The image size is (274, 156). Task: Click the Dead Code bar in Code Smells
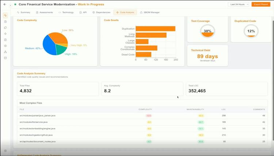coord(144,55)
